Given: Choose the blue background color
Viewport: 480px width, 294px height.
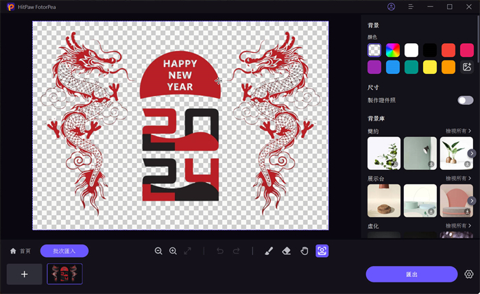Looking at the screenshot, I should [393, 67].
